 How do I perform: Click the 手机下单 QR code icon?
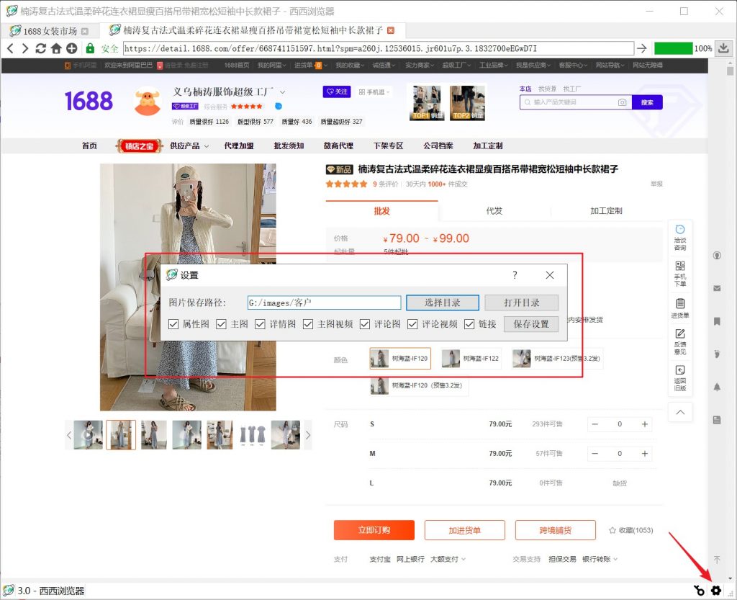click(x=680, y=271)
